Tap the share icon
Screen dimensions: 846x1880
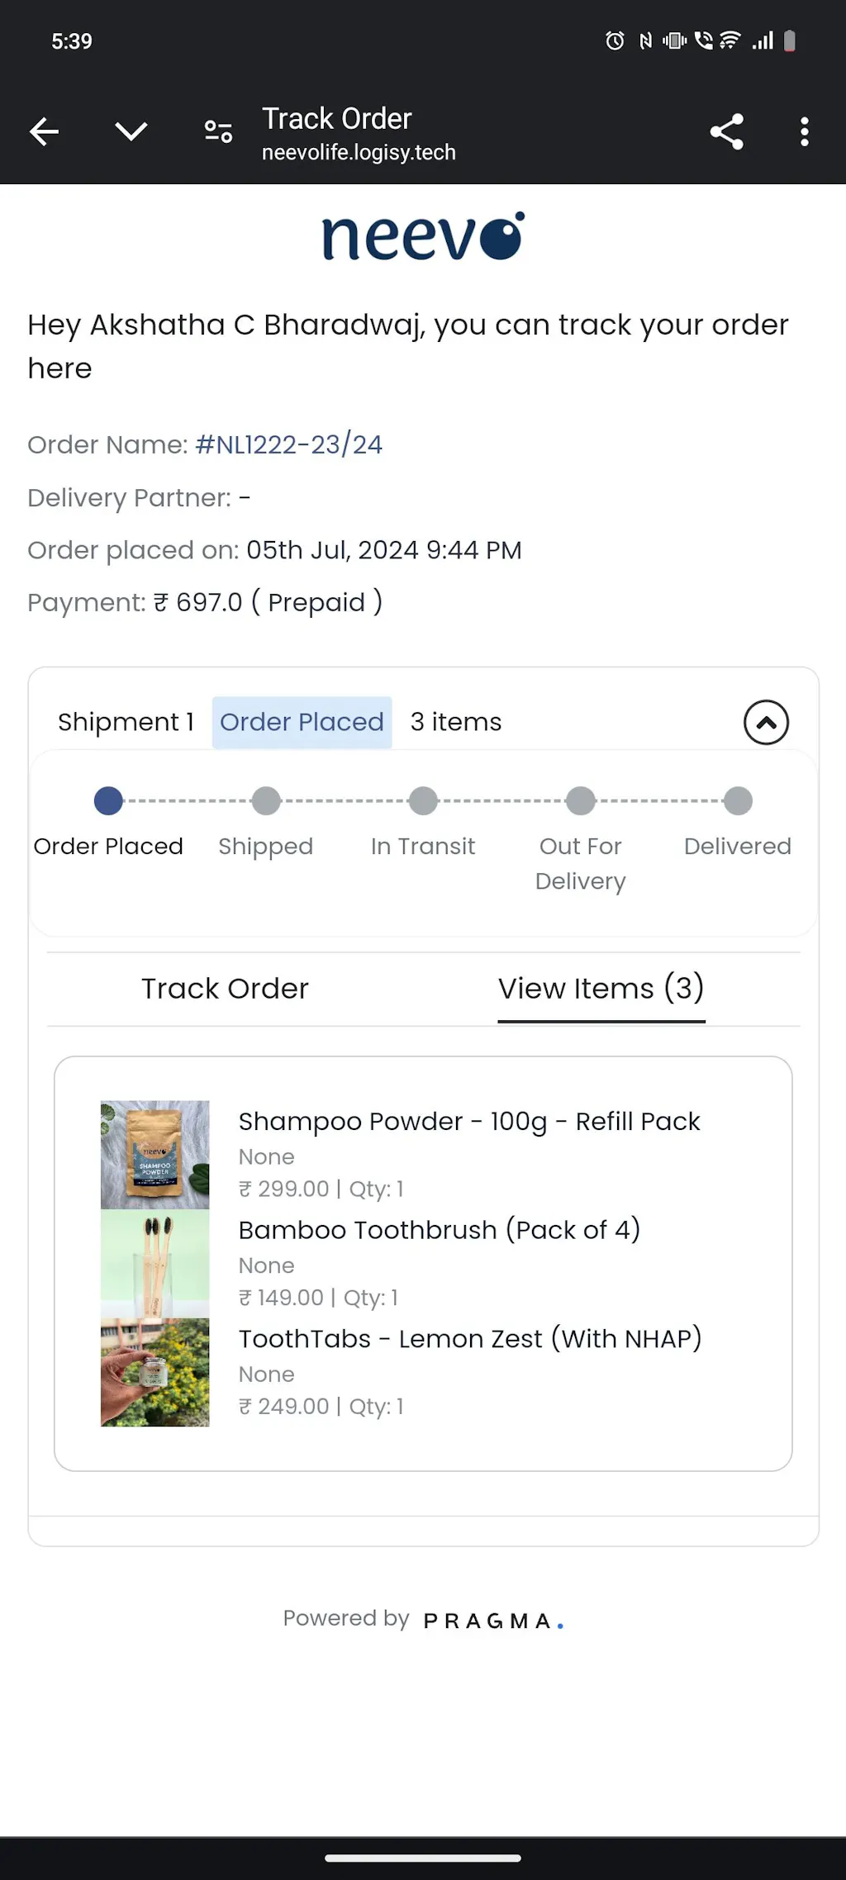click(x=726, y=131)
